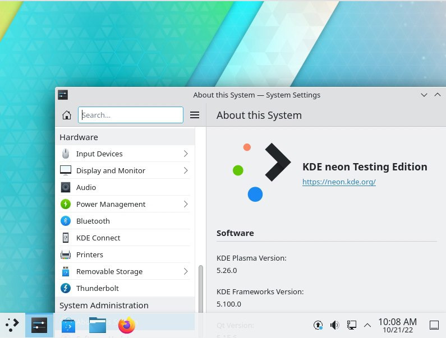This screenshot has height=338, width=446.
Task: Focus the Search input field
Action: pyautogui.click(x=131, y=115)
